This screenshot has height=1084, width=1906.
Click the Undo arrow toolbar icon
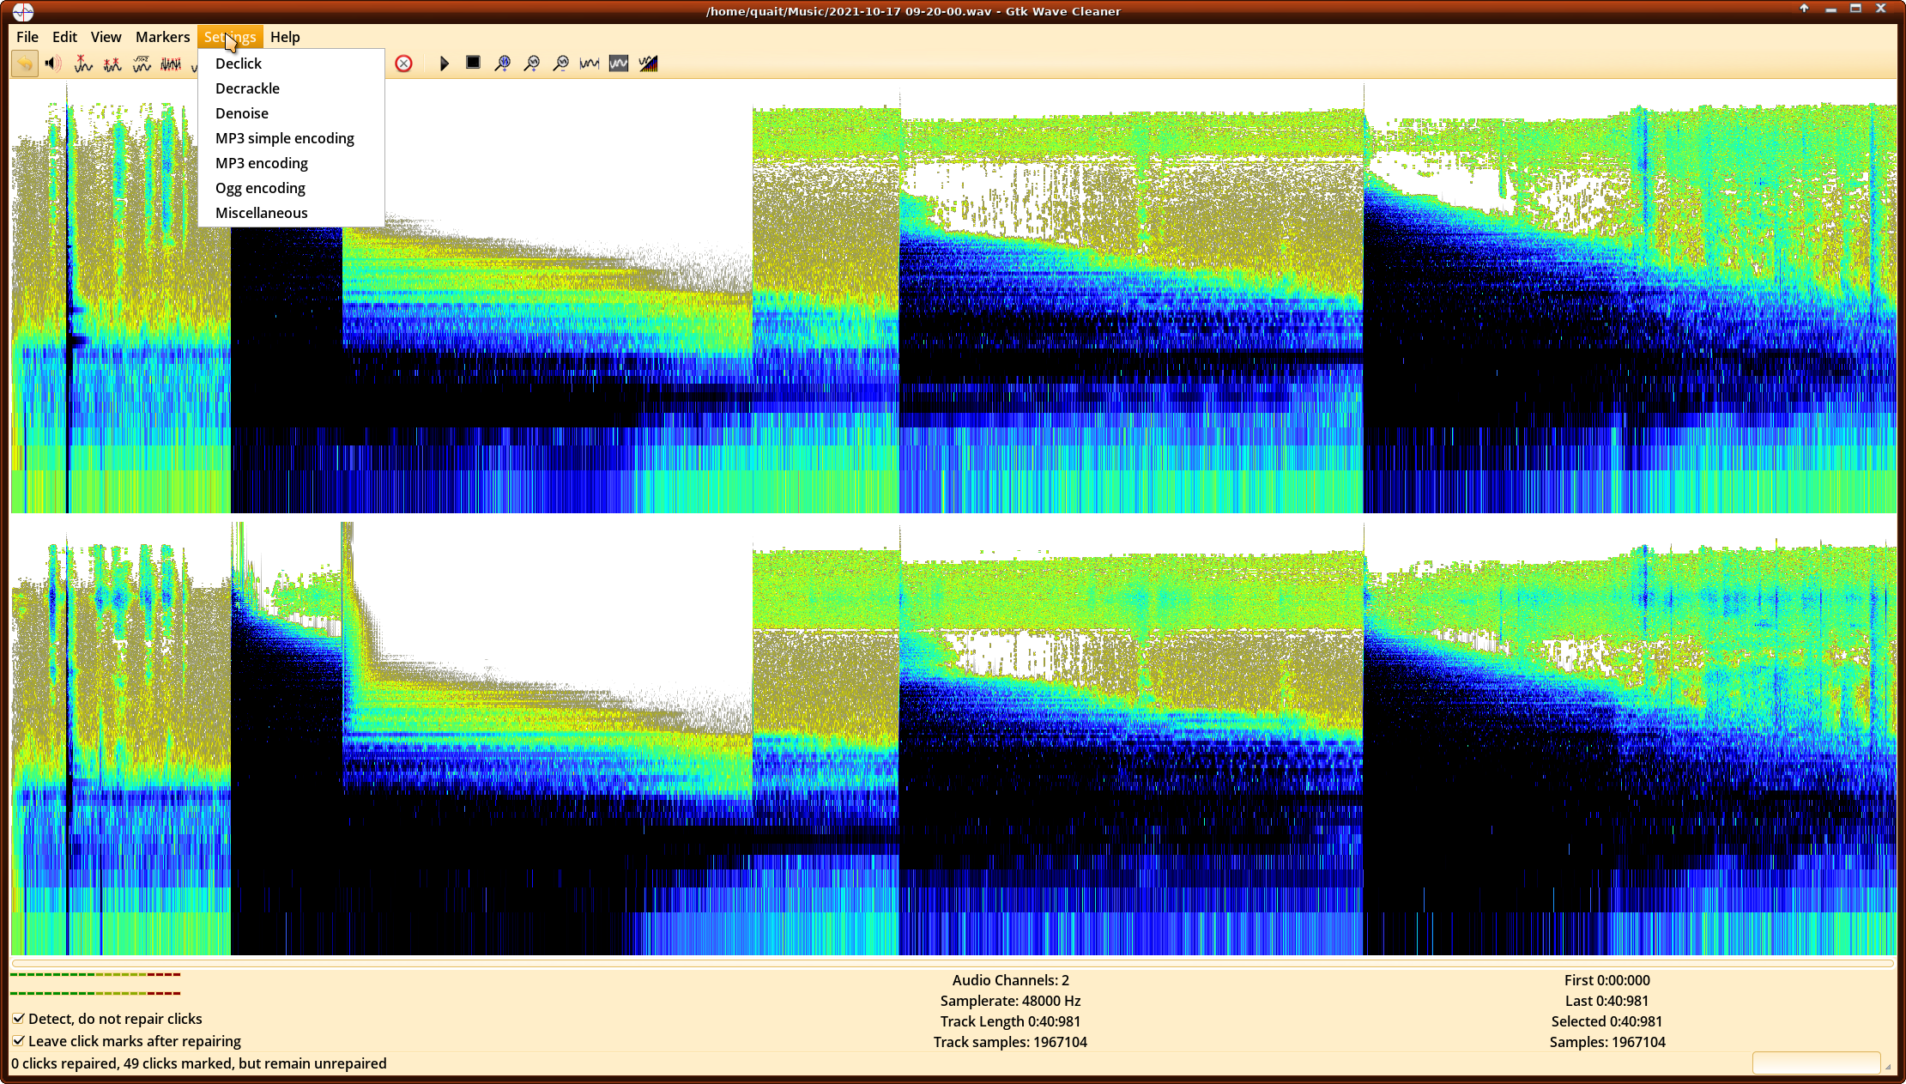pos(25,64)
